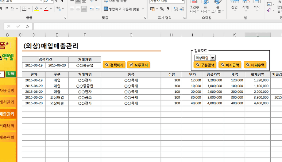Open 사용설명 sidebar menu item

8,91
